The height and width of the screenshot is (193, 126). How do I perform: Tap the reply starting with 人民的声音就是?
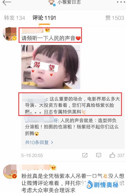coord(72,127)
